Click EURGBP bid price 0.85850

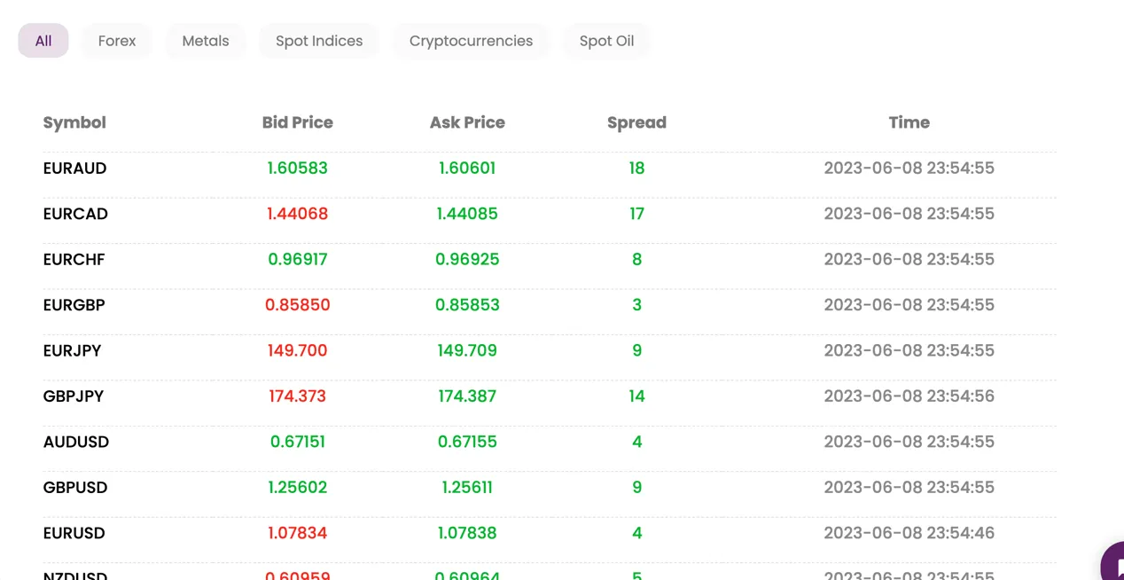(x=298, y=305)
